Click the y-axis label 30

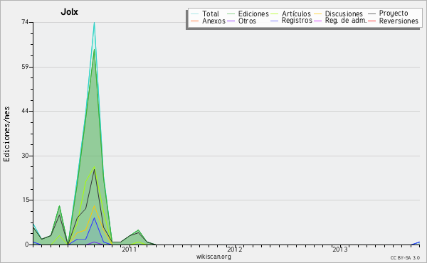pos(25,156)
